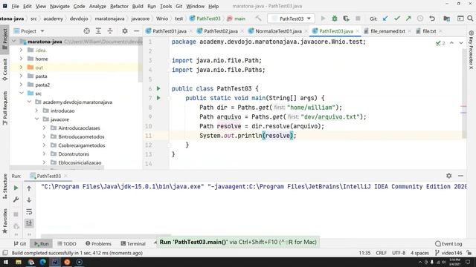Switch to NormalizeTest01.java tab

[x=278, y=31]
